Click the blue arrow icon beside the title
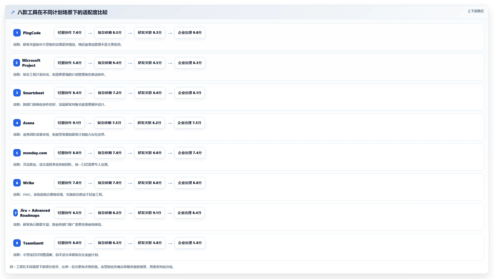The height and width of the screenshot is (279, 494). pos(13,12)
